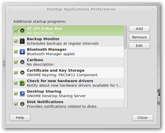Toggle the Bluetooth Manager checkbox
The height and width of the screenshot is (133, 165).
coord(16,52)
